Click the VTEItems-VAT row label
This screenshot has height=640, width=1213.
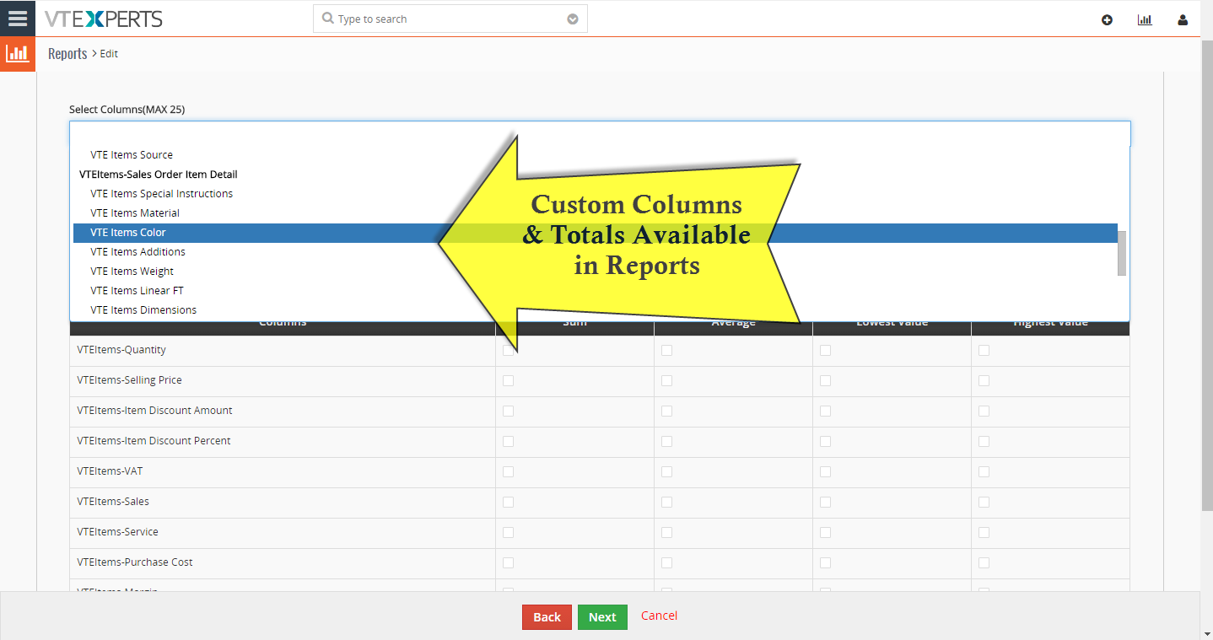110,471
